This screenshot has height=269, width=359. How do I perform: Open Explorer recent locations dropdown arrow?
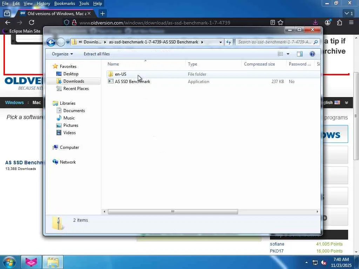pos(68,42)
